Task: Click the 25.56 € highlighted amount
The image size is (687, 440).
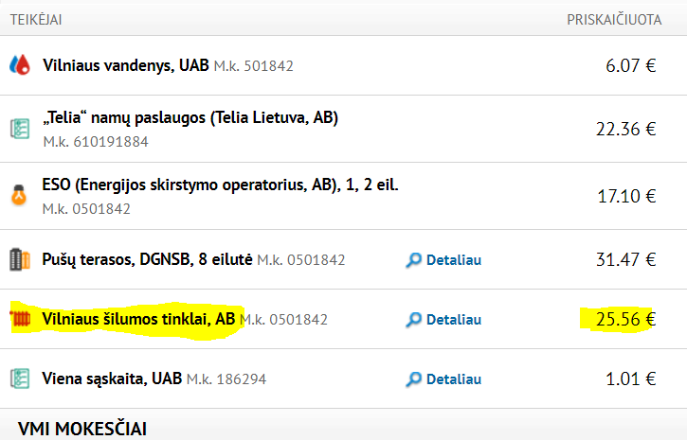Action: [625, 319]
